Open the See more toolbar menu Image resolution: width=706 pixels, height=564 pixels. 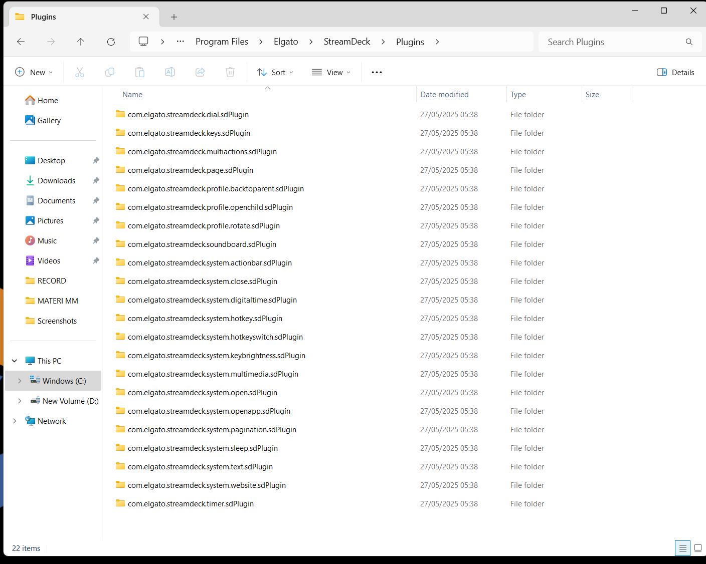pos(377,72)
